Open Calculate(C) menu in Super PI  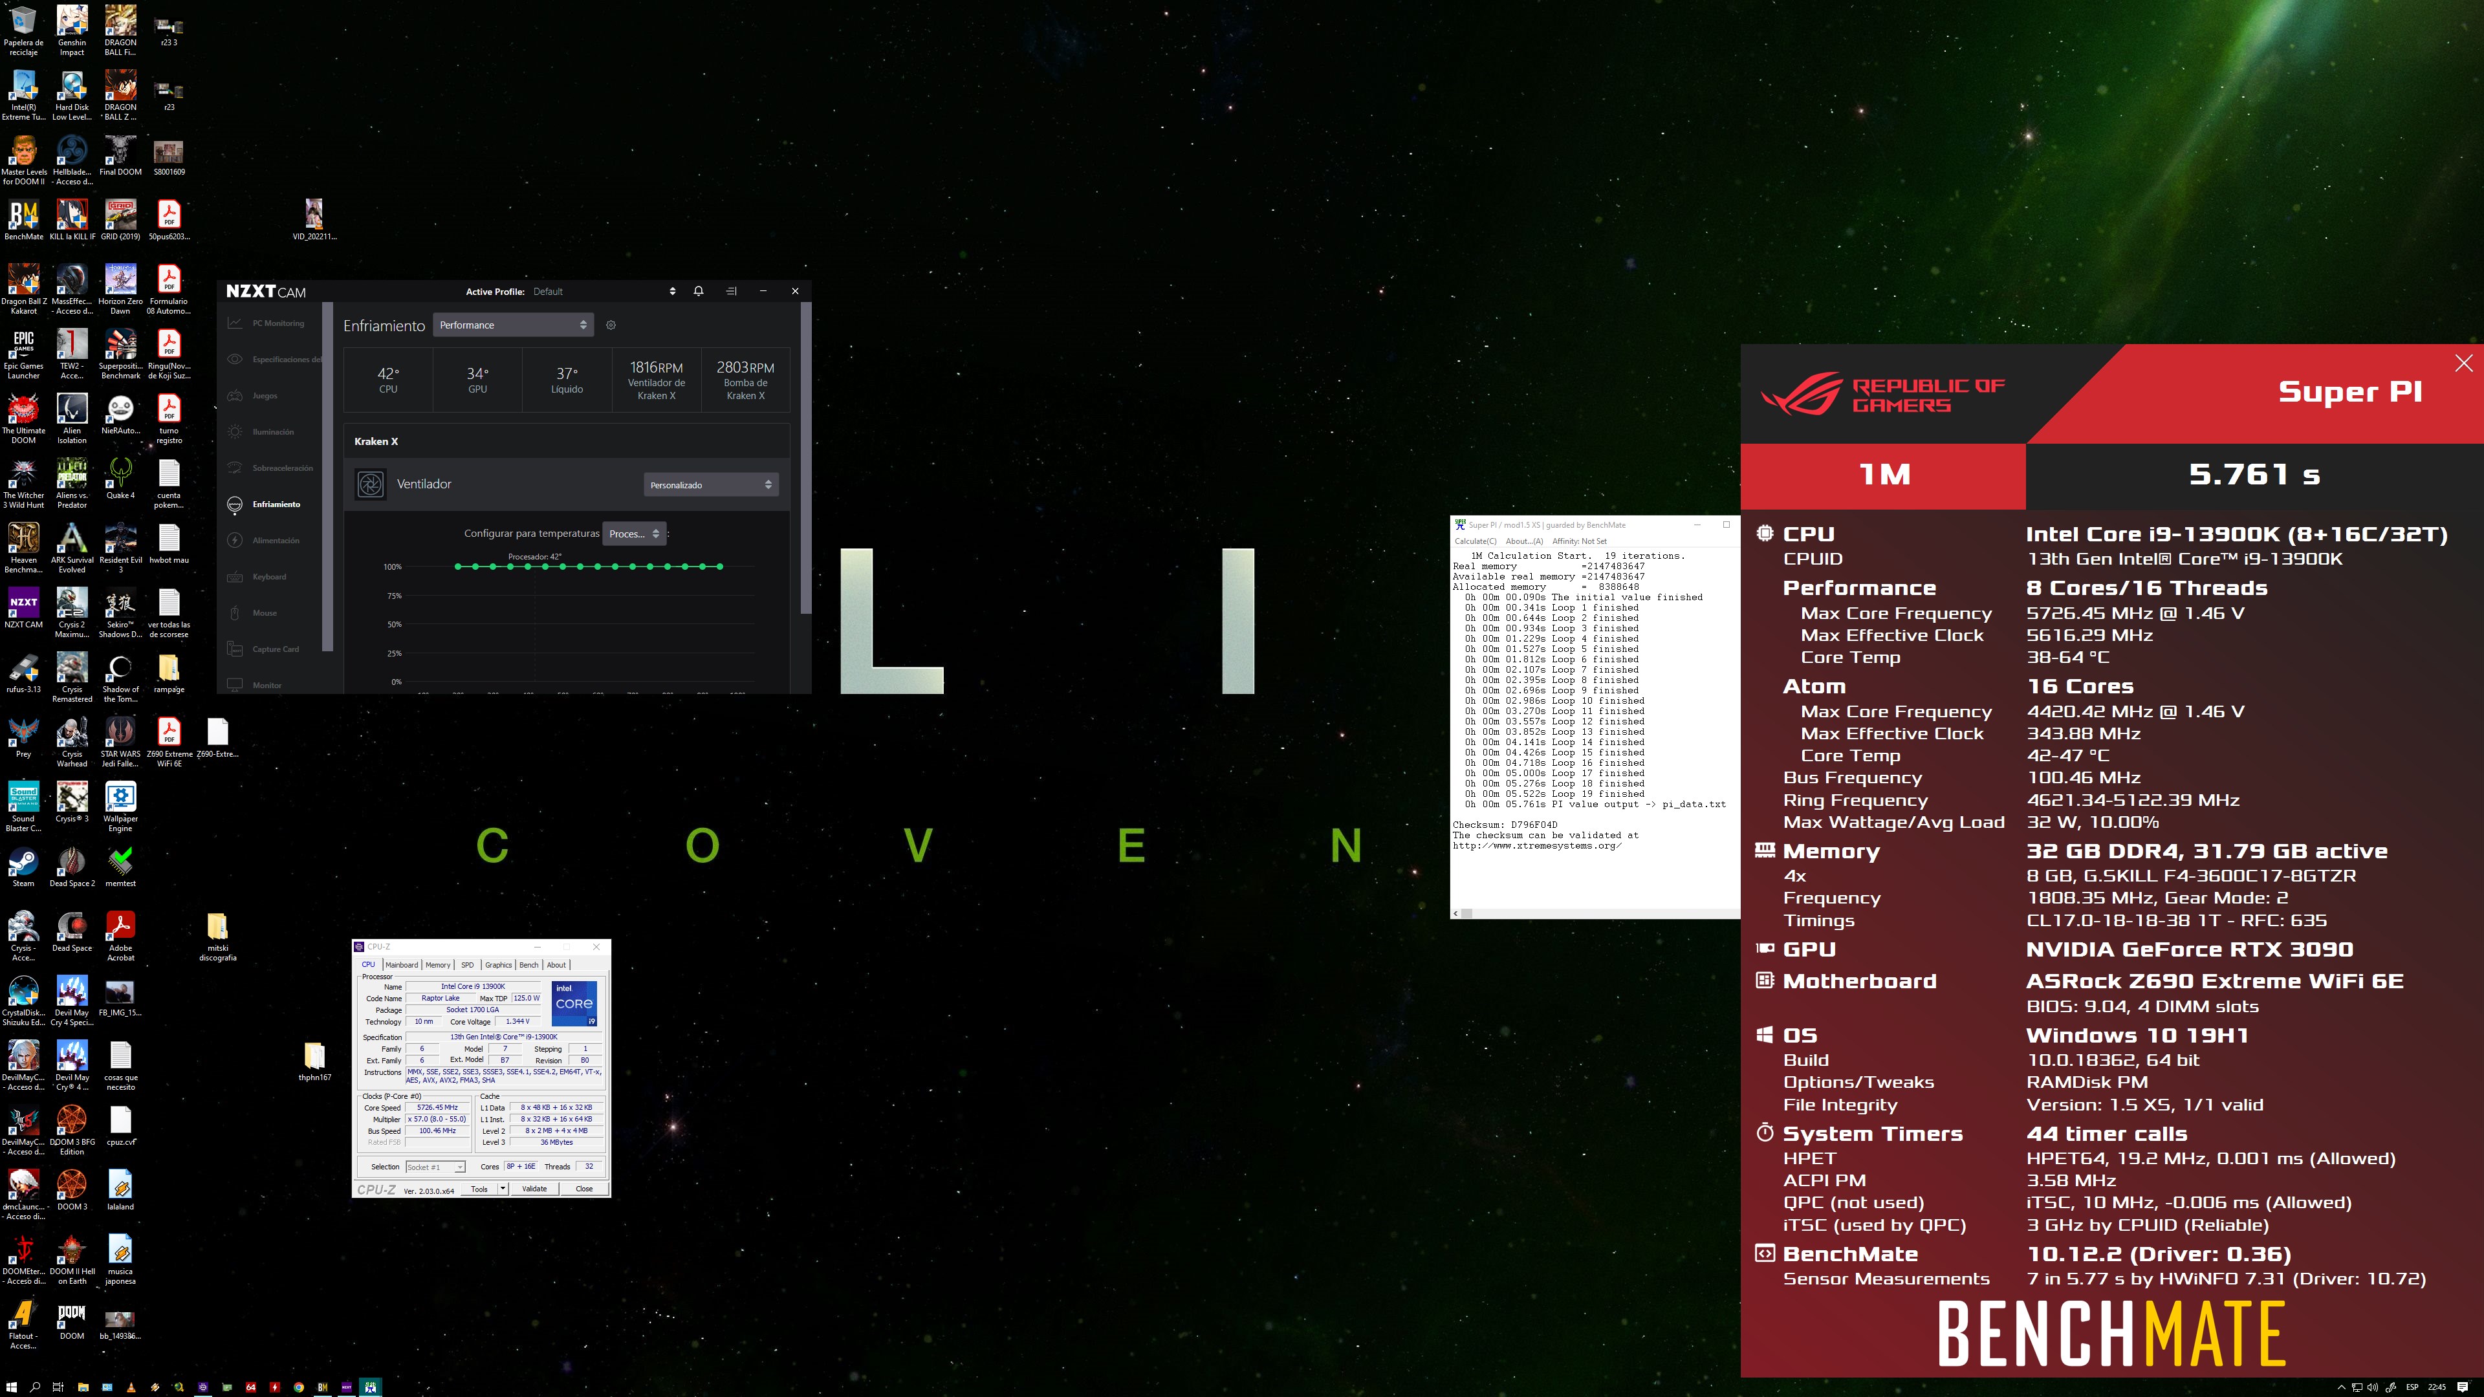1476,541
